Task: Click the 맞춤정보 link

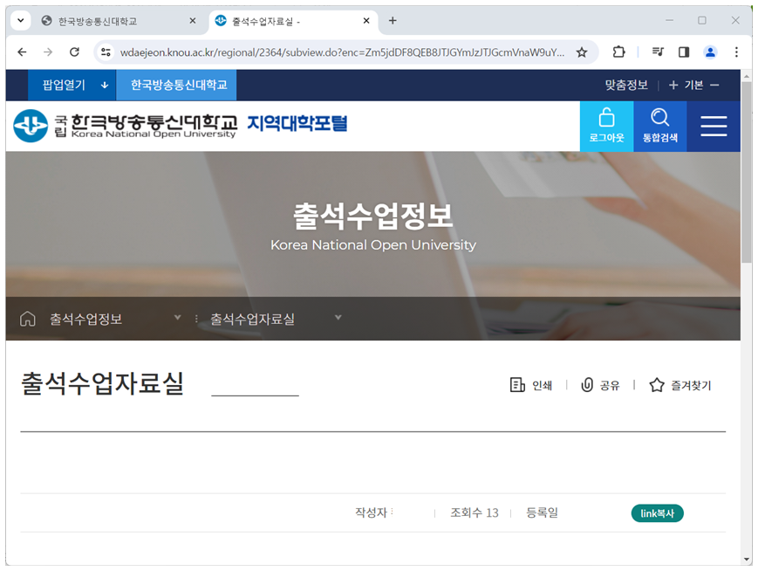Action: [x=626, y=86]
